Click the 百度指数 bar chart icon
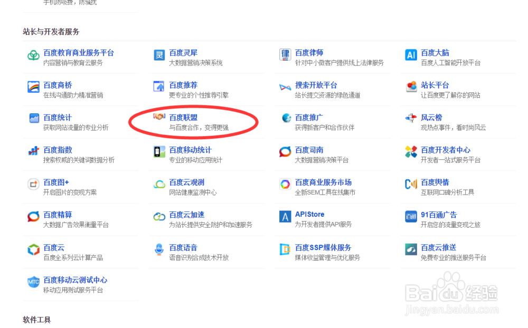The image size is (528, 328). point(33,151)
